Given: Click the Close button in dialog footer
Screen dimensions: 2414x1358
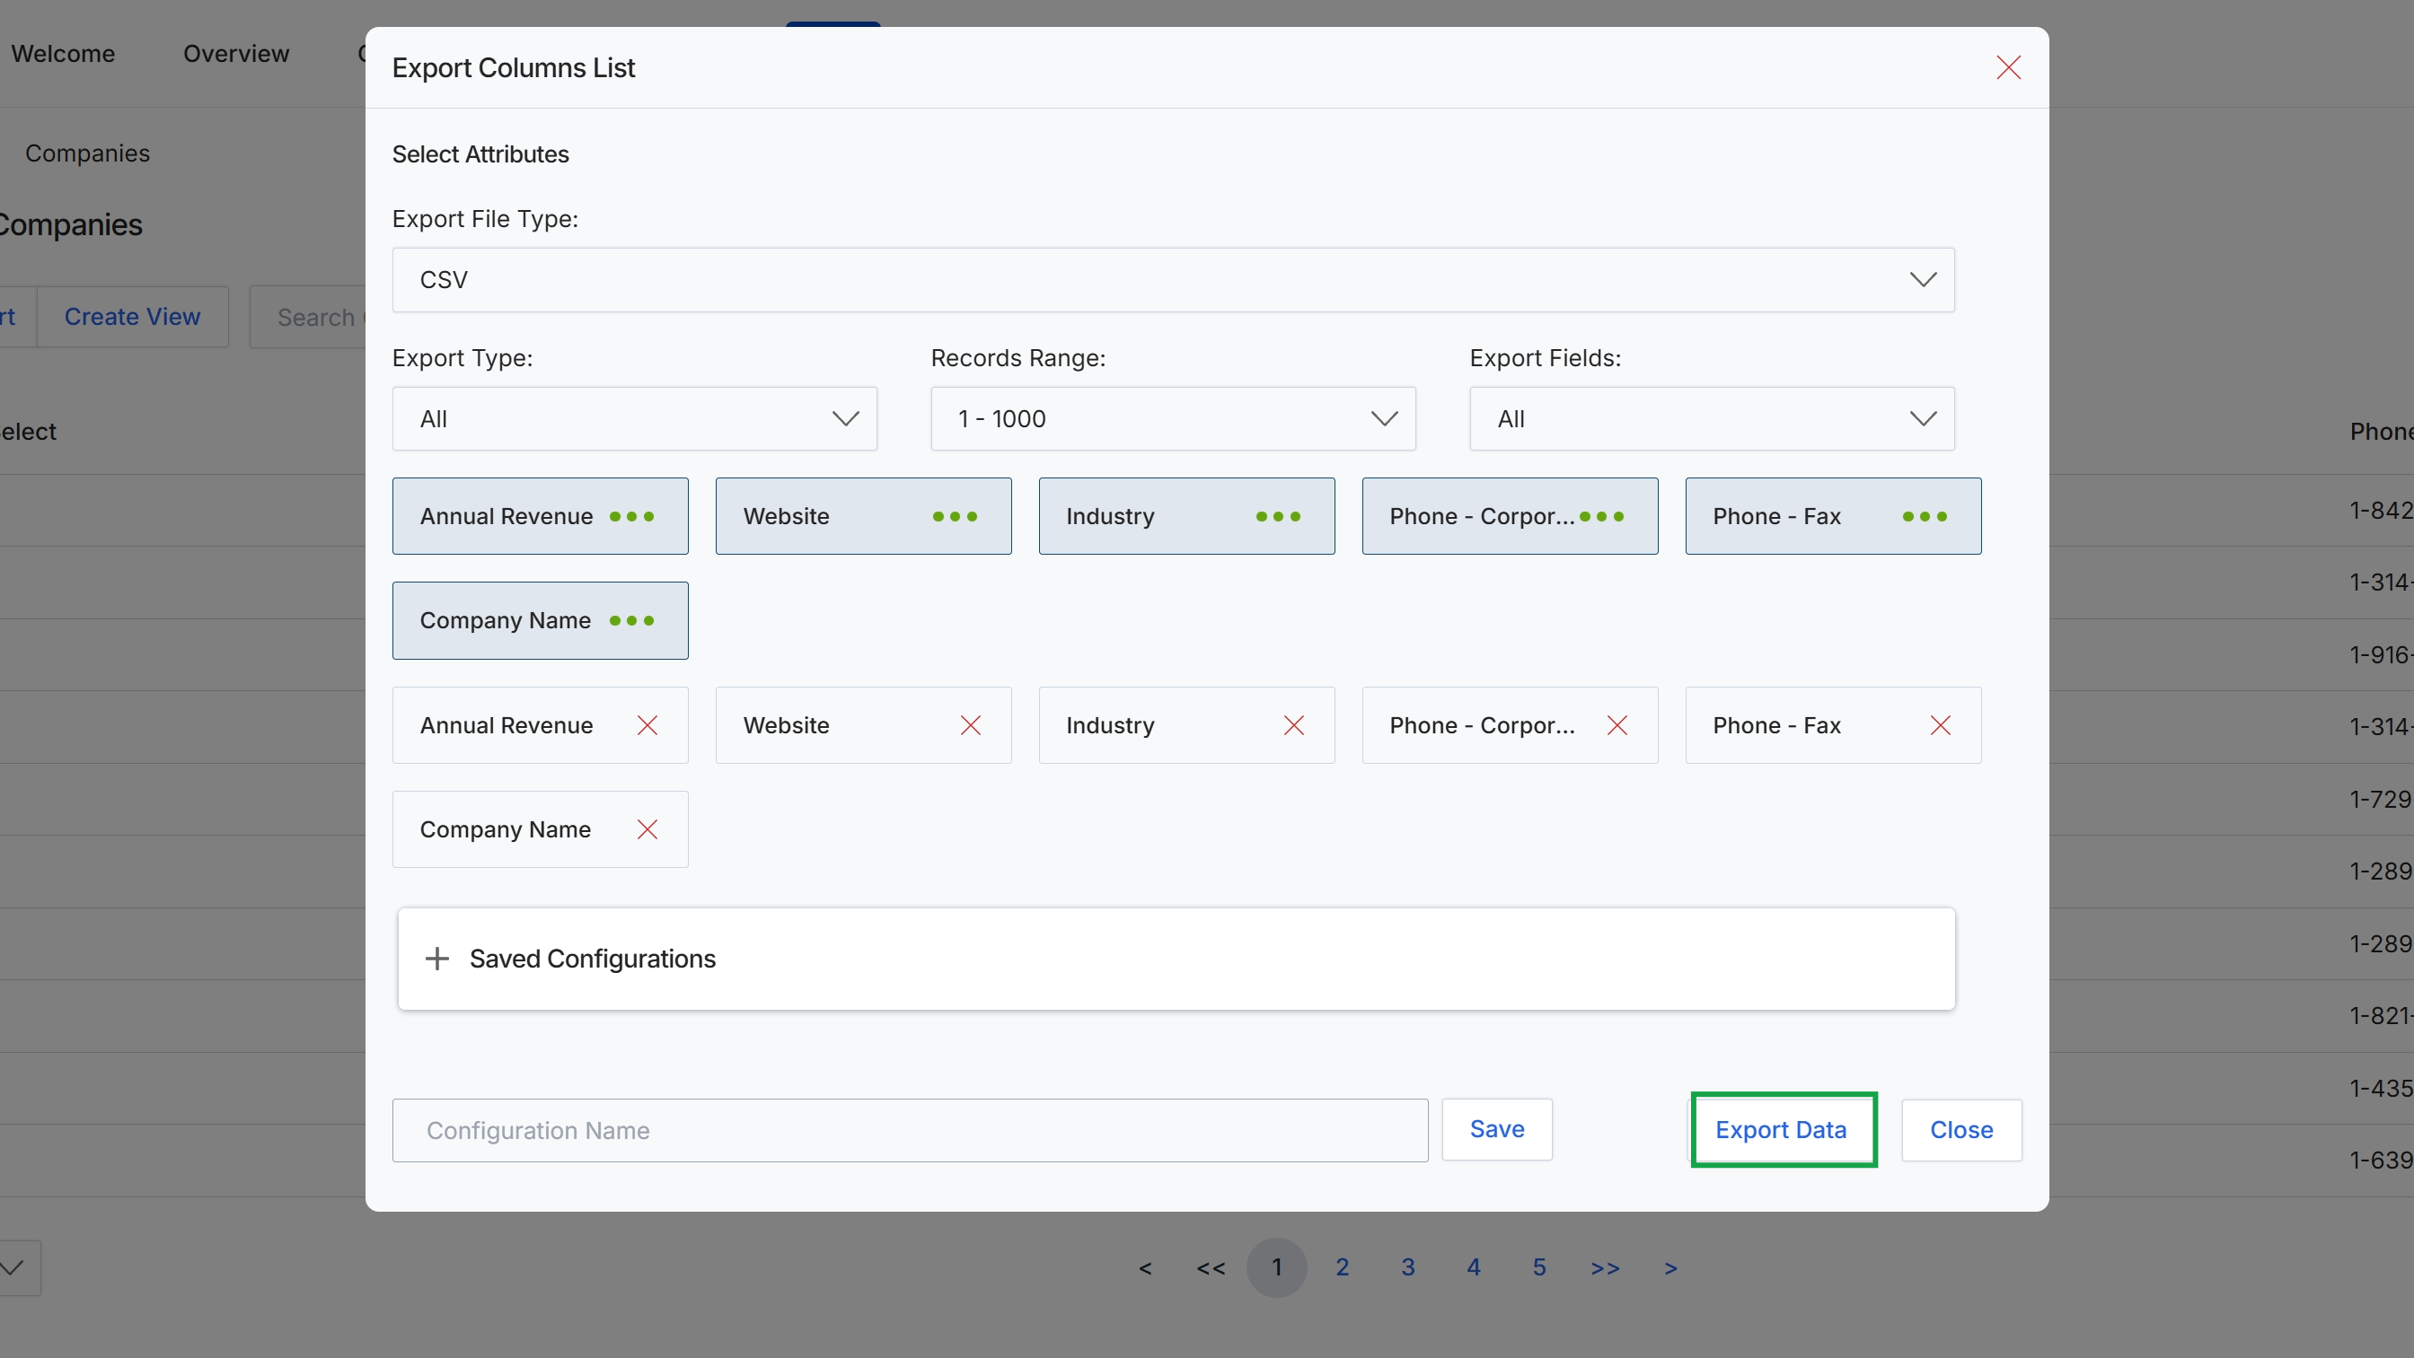Looking at the screenshot, I should point(1961,1130).
